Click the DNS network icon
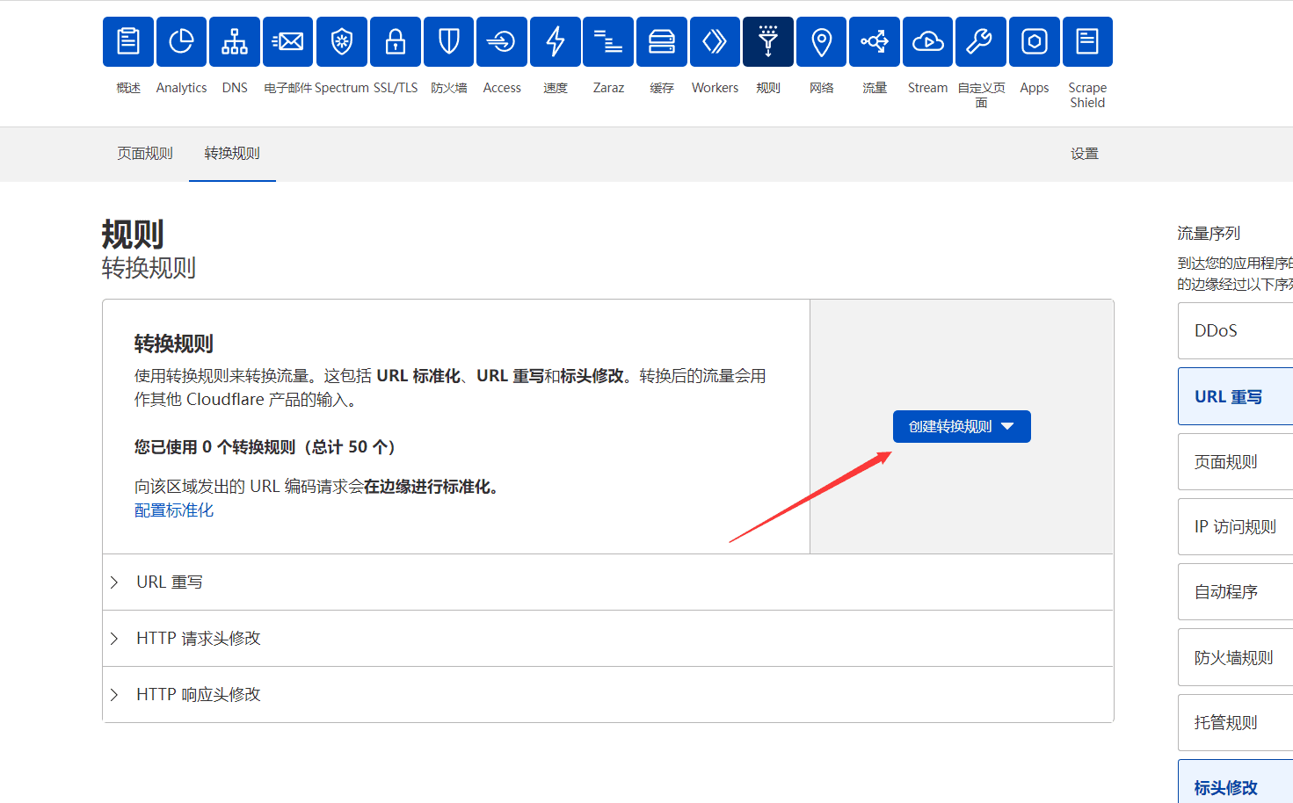Screen dimensions: 1293x803 (235, 42)
